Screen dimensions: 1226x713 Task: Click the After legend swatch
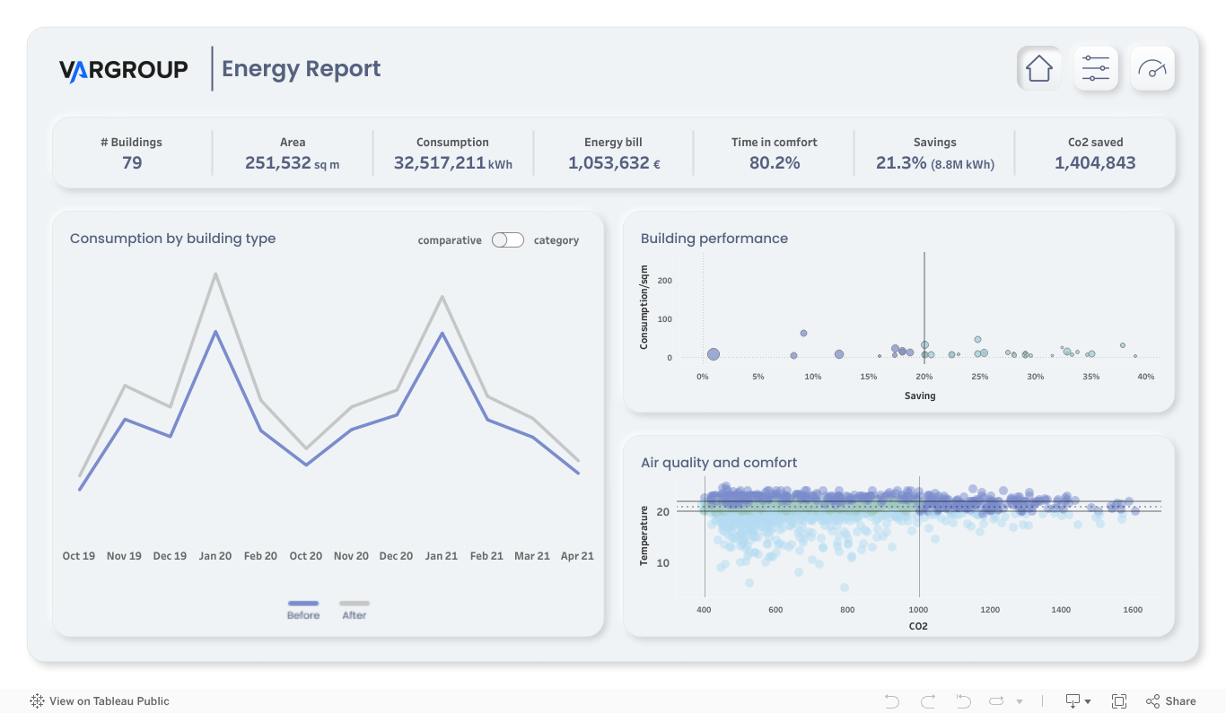coord(355,604)
